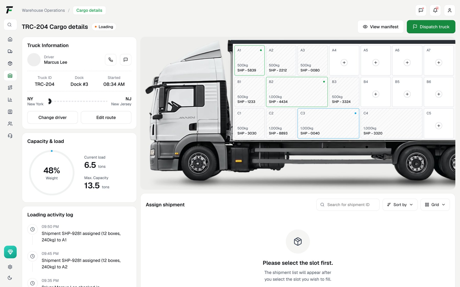
Task: Open the ID badge icon in sidebar
Action: pos(10,112)
